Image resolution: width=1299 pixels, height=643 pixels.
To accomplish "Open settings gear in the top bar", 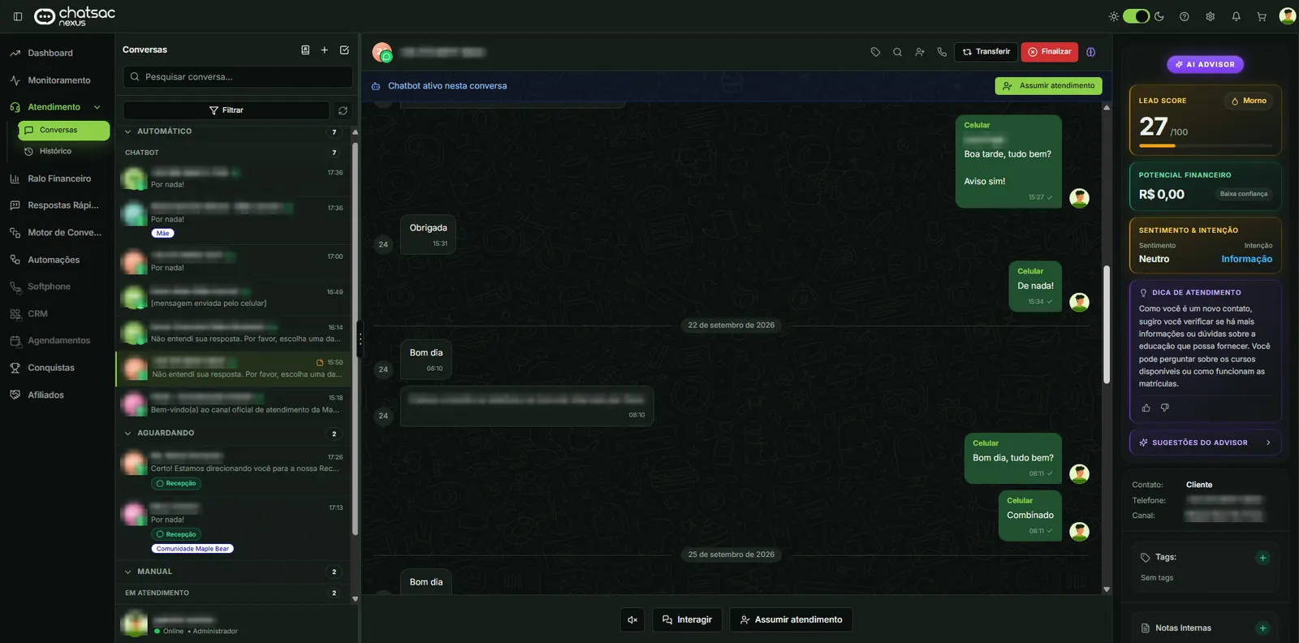I will pos(1211,16).
